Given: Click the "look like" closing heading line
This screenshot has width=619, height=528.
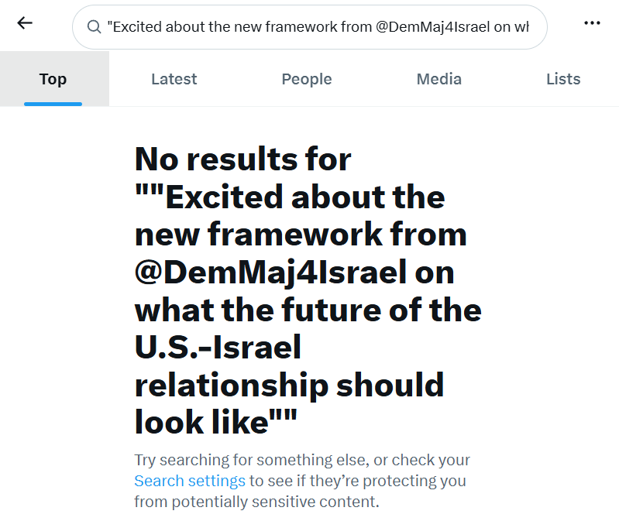Looking at the screenshot, I should click(215, 422).
